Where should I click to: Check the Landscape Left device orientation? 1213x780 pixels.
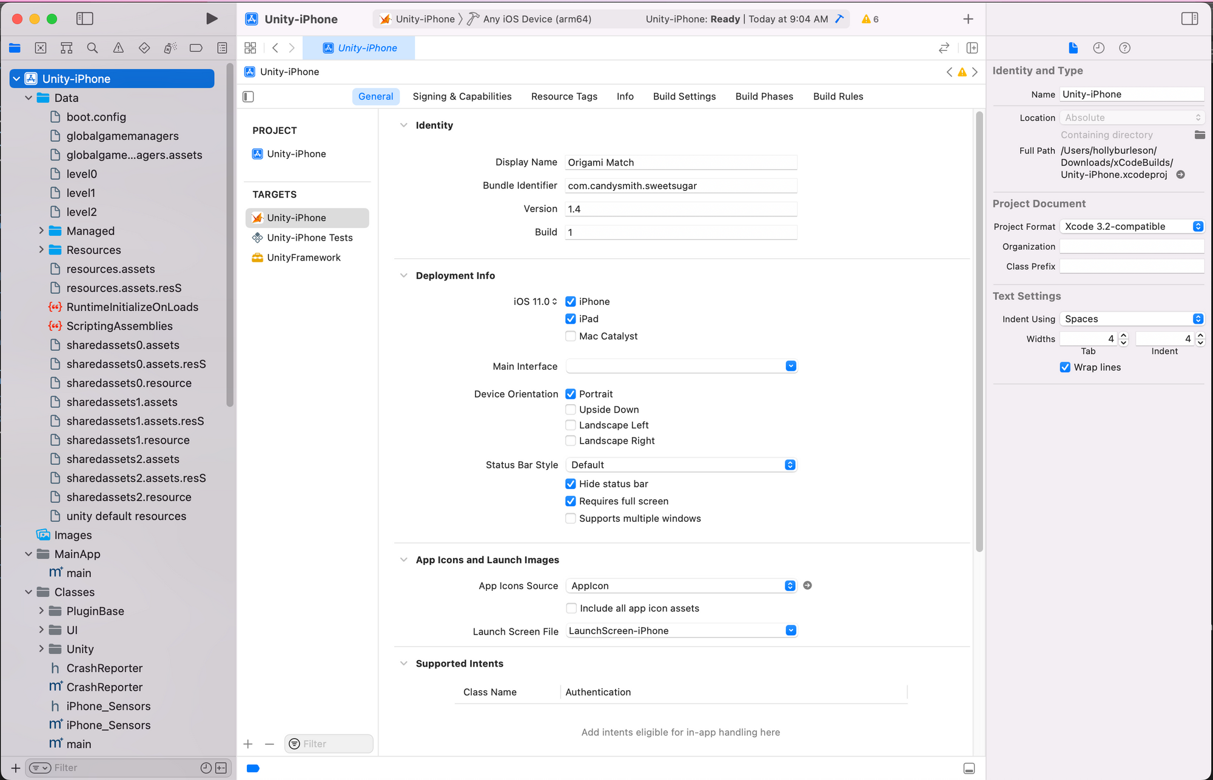click(x=570, y=425)
